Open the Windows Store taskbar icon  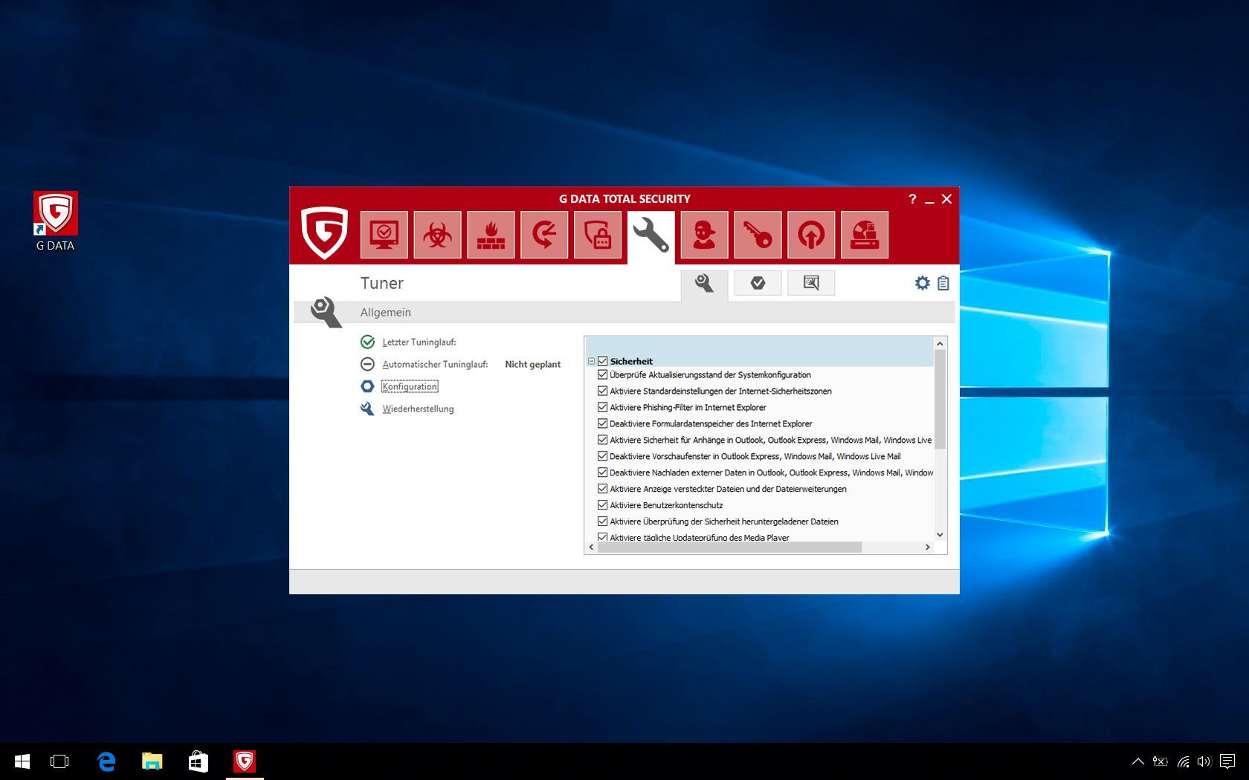pos(199,761)
